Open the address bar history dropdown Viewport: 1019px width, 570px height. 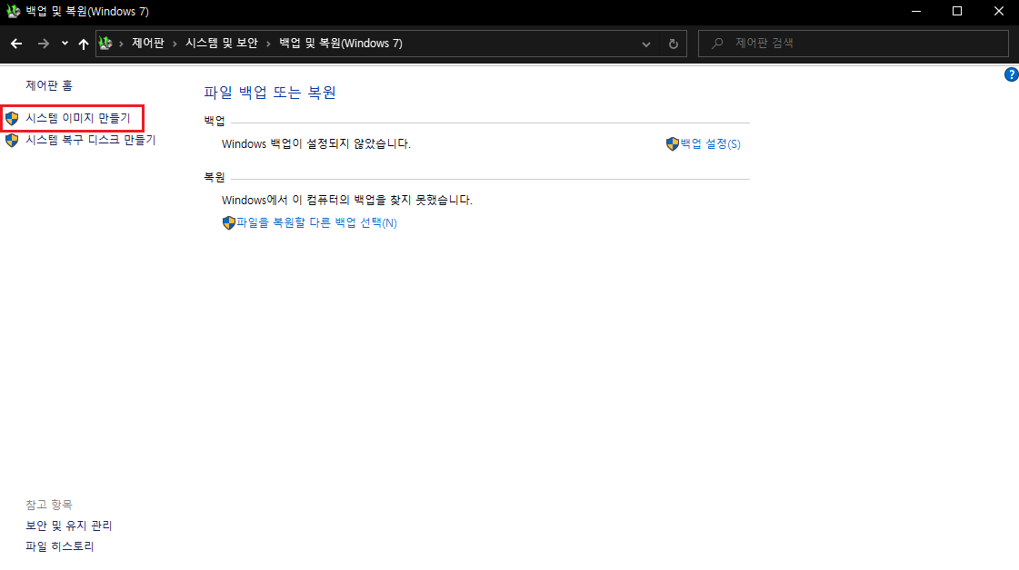(x=646, y=44)
